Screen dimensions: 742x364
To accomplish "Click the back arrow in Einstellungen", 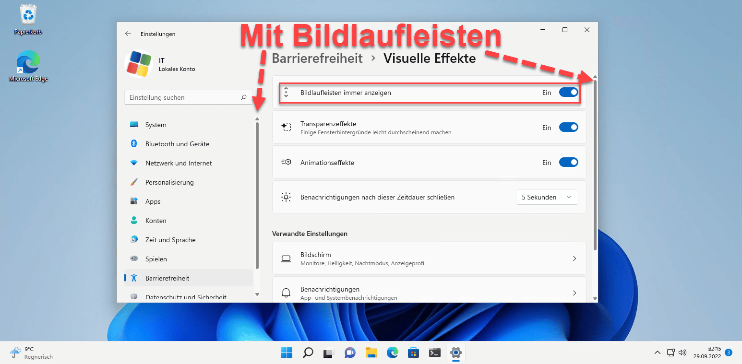I will pos(128,34).
